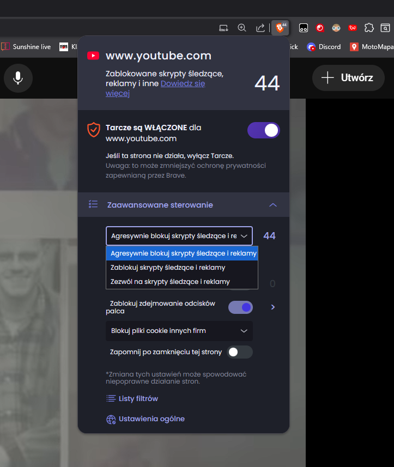394x467 pixels.
Task: Enable Zapomnij po zamknięciu tej strony
Action: point(240,352)
